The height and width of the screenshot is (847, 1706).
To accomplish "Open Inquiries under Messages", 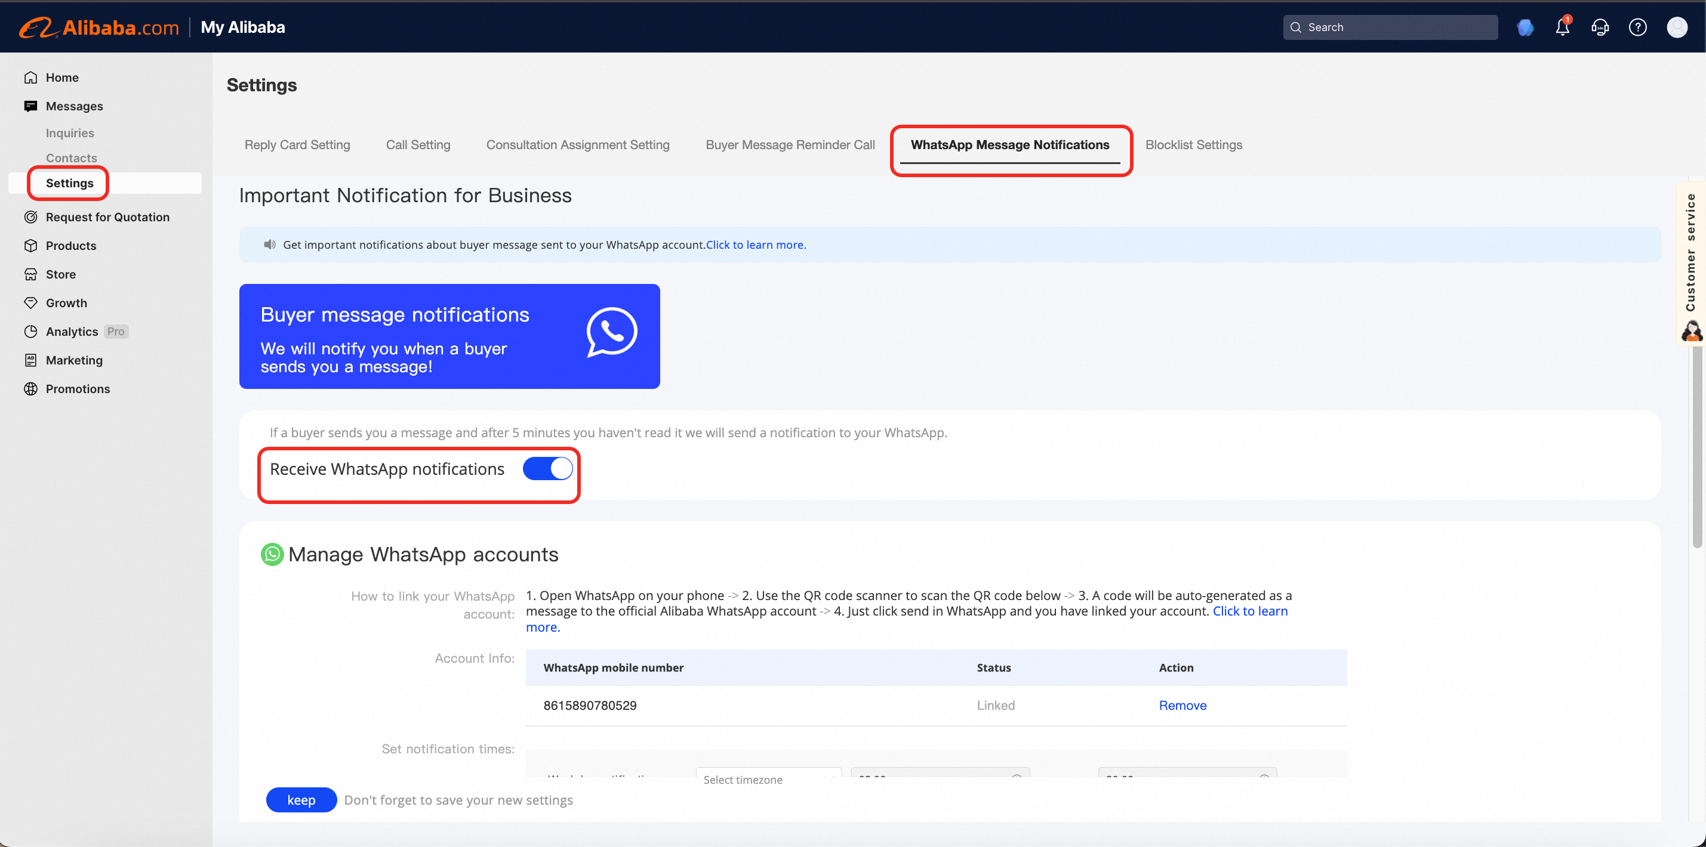I will pyautogui.click(x=70, y=133).
